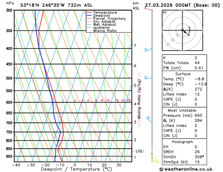Click the Most Unstable section header
Screen dimensions: 223x172
(182, 110)
